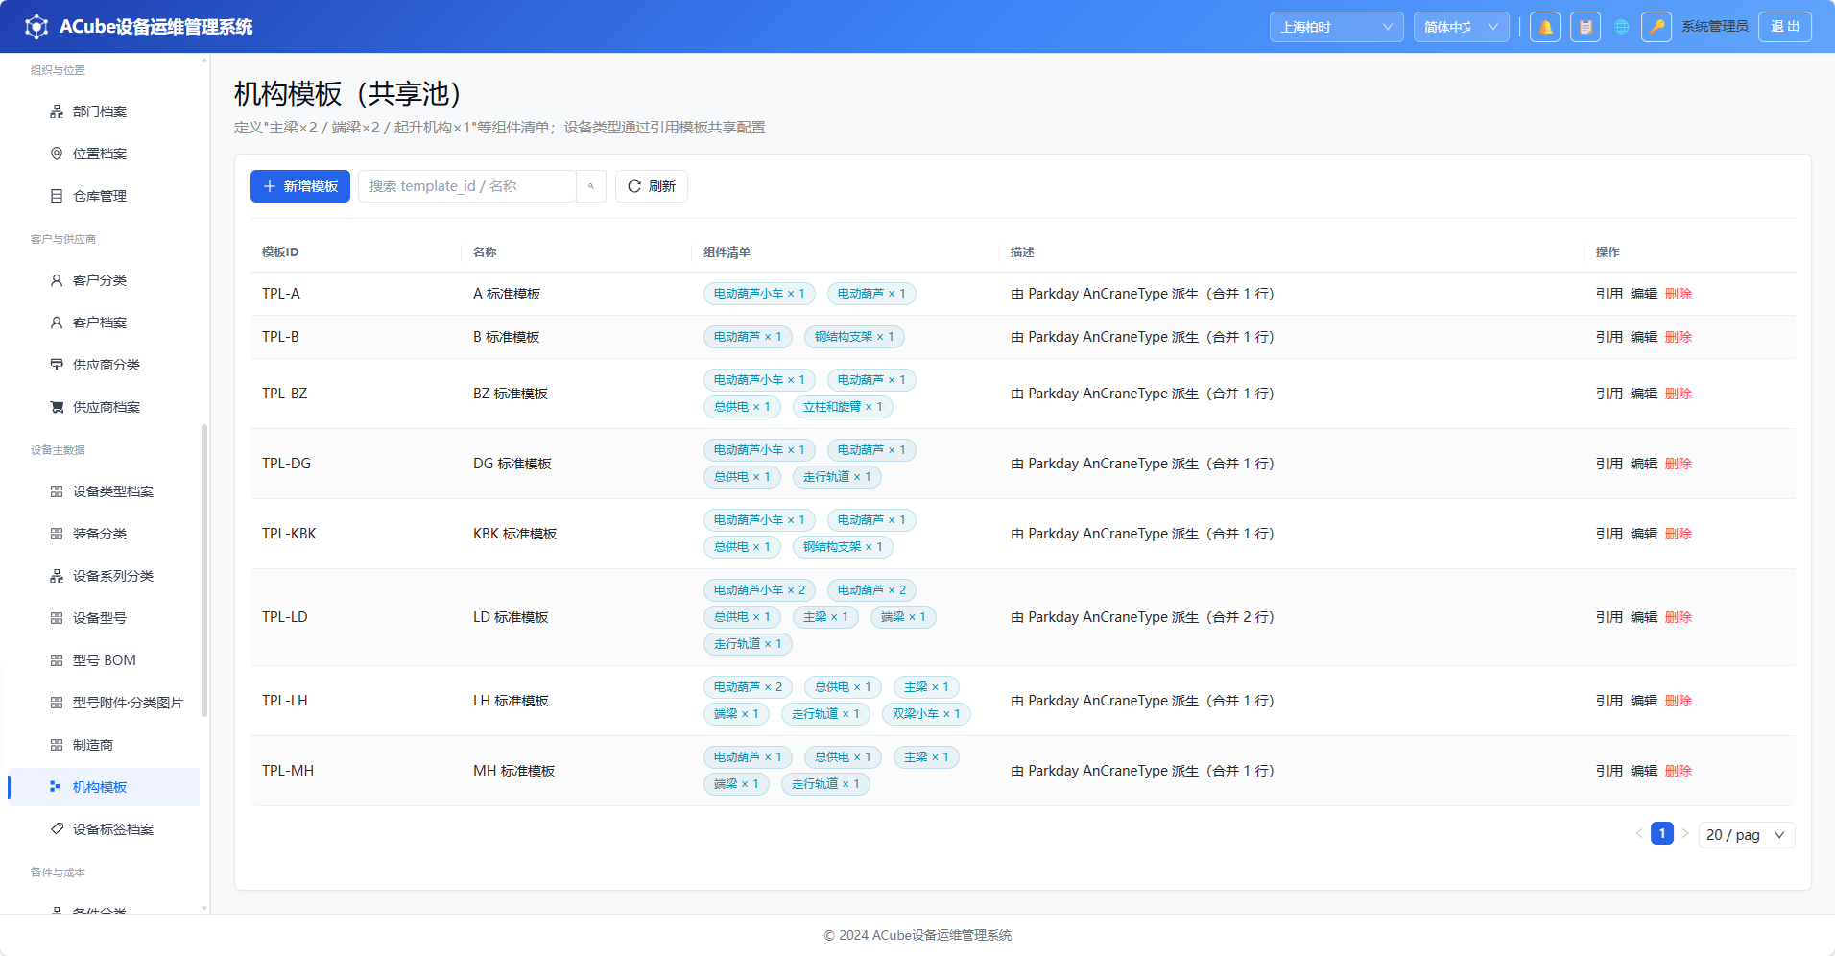This screenshot has height=956, width=1835.
Task: Click the 位置档案 pin icon
Action: coord(57,154)
